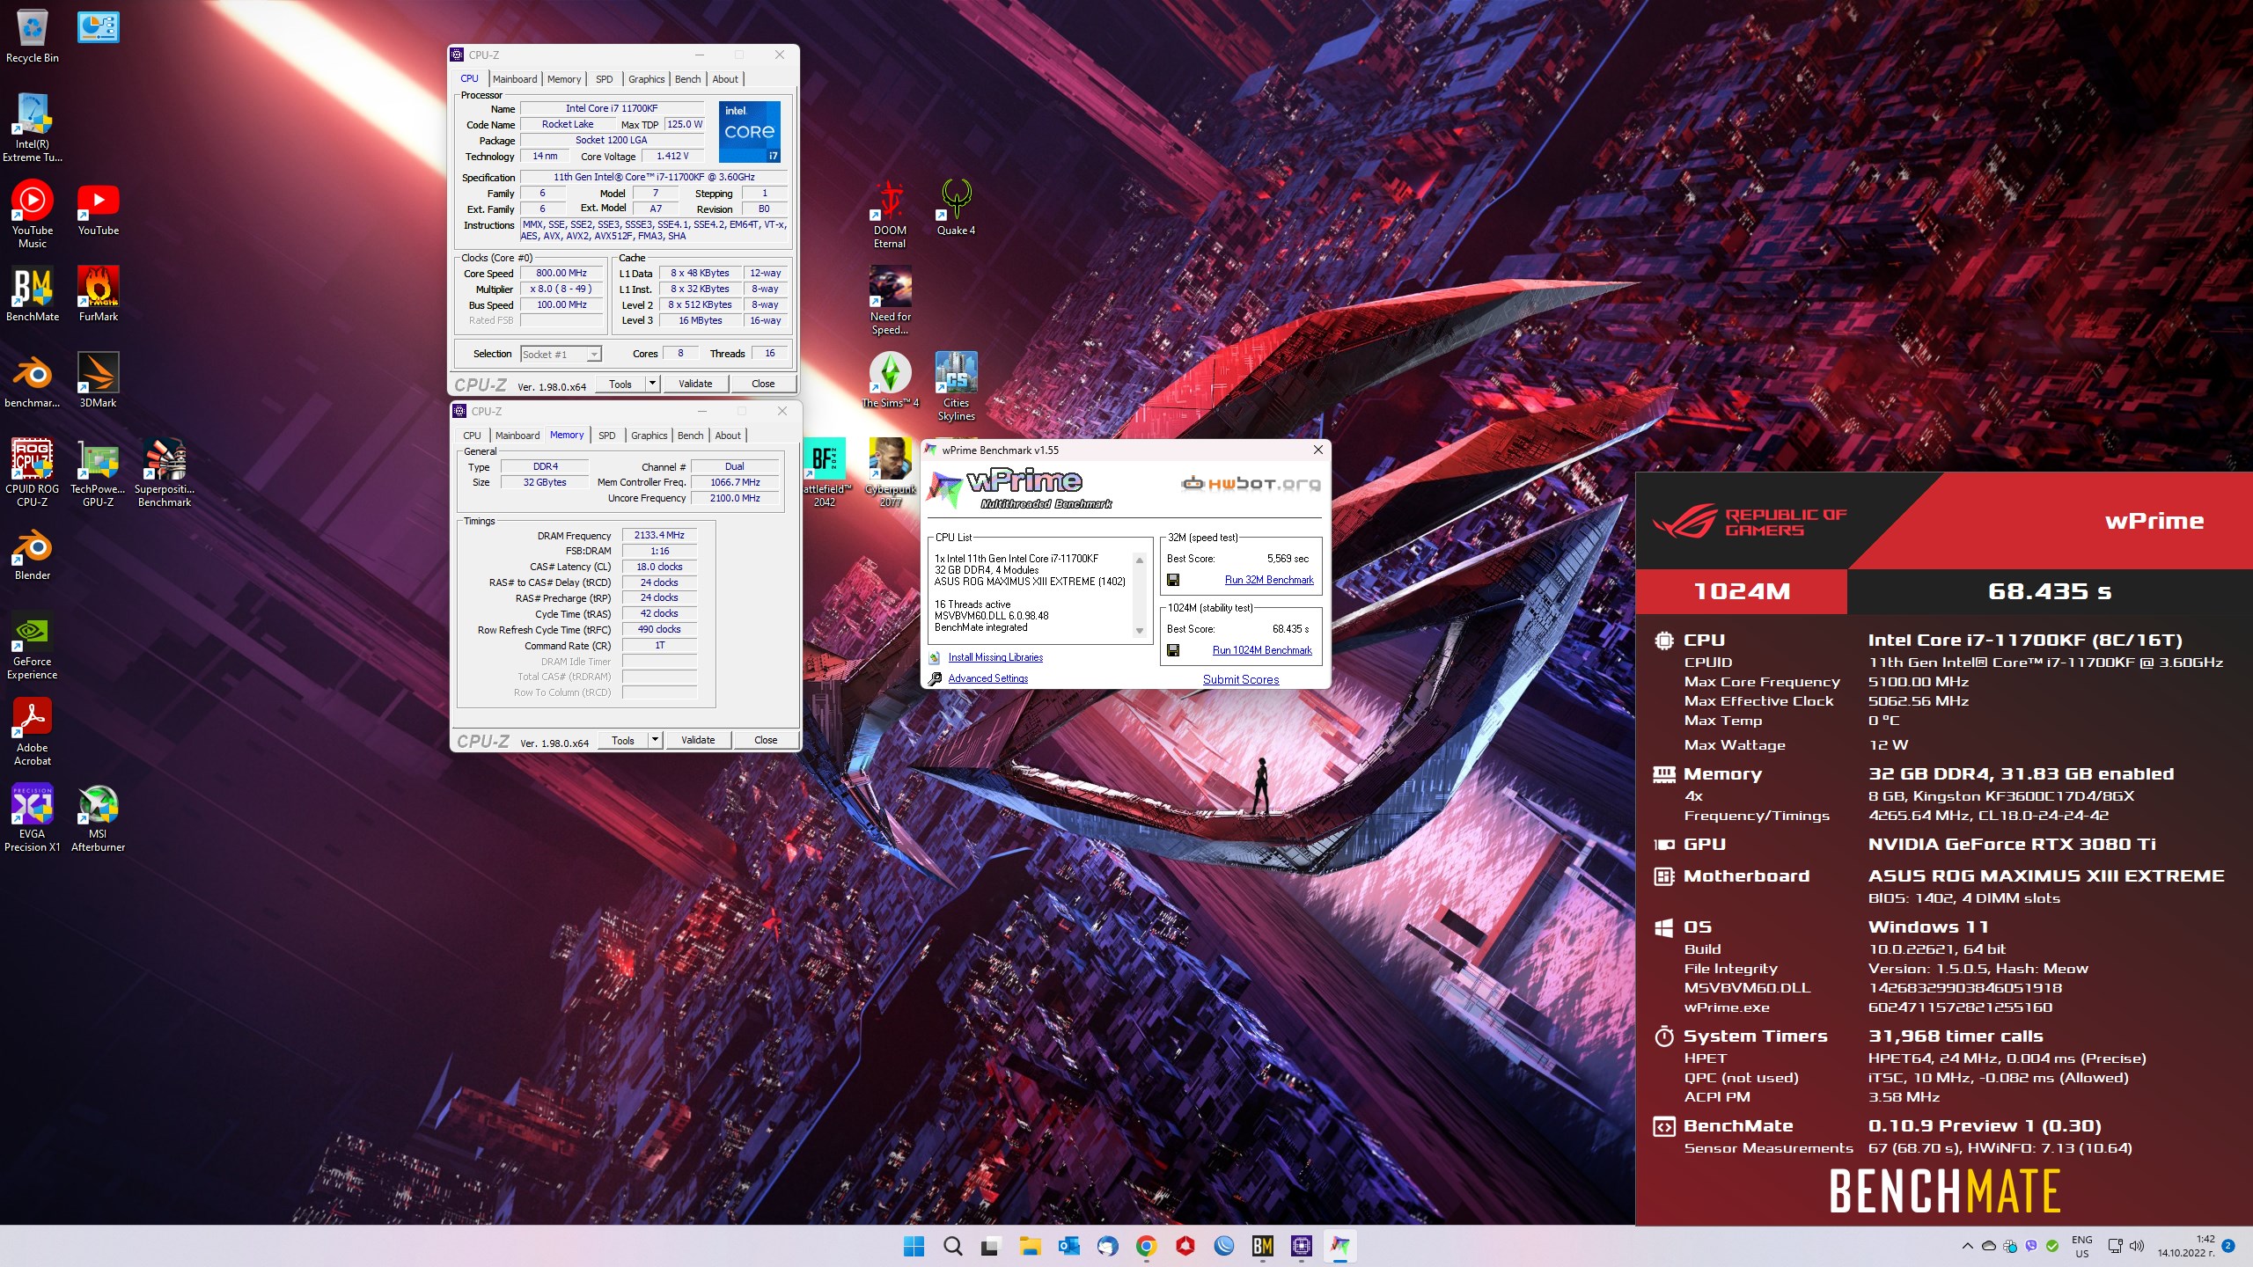
Task: Open Intel Extreme Tuning Utility shortcut
Action: pos(32,128)
